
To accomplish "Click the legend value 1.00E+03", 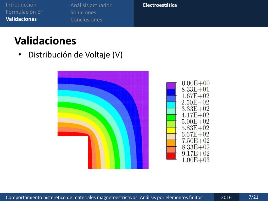I will point(196,160).
